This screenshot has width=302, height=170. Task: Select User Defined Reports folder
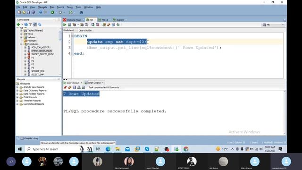[34, 104]
